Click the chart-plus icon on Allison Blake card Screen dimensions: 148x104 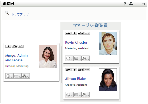[81, 70]
